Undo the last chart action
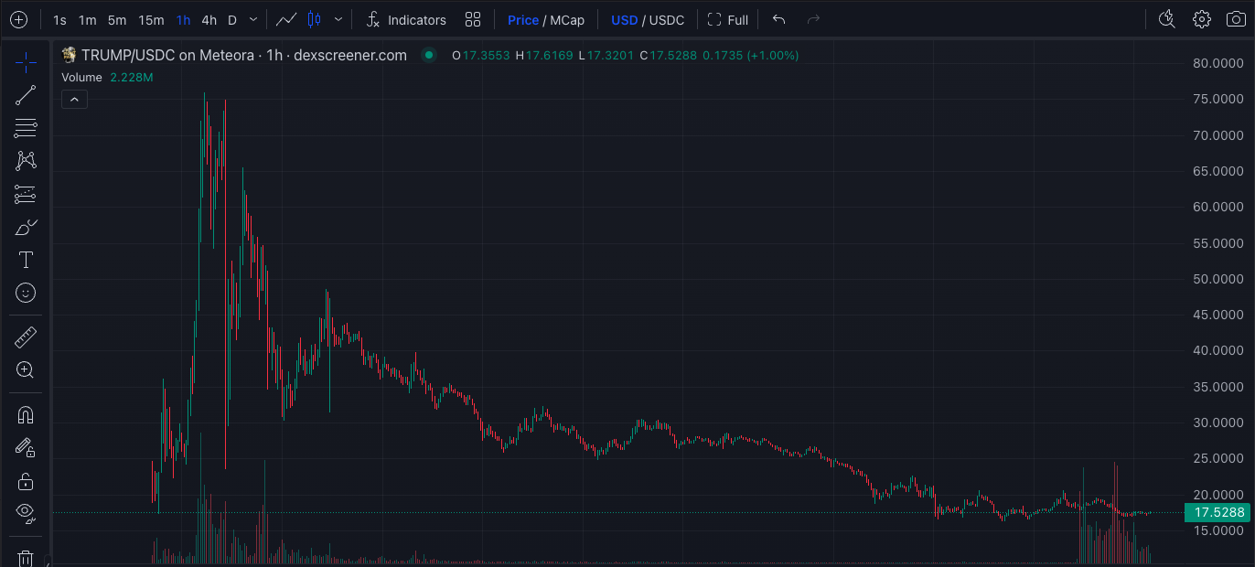The width and height of the screenshot is (1255, 567). [x=779, y=19]
